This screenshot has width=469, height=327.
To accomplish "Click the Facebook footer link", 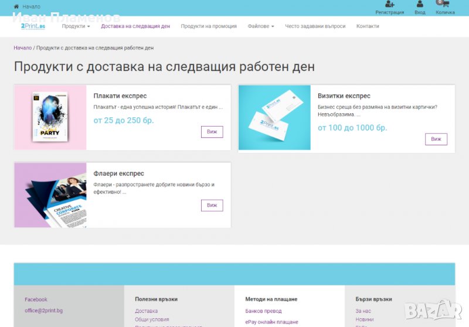I will [x=36, y=299].
